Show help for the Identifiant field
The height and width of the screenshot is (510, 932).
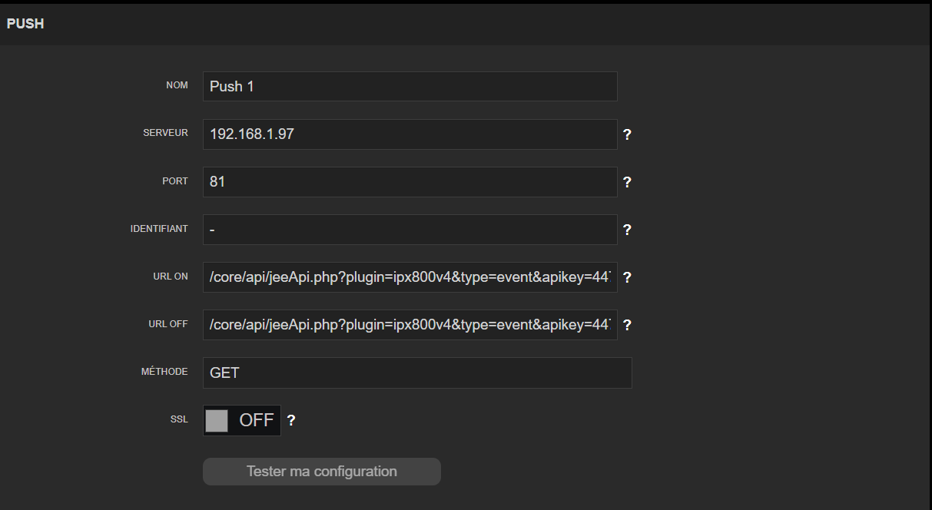click(627, 230)
